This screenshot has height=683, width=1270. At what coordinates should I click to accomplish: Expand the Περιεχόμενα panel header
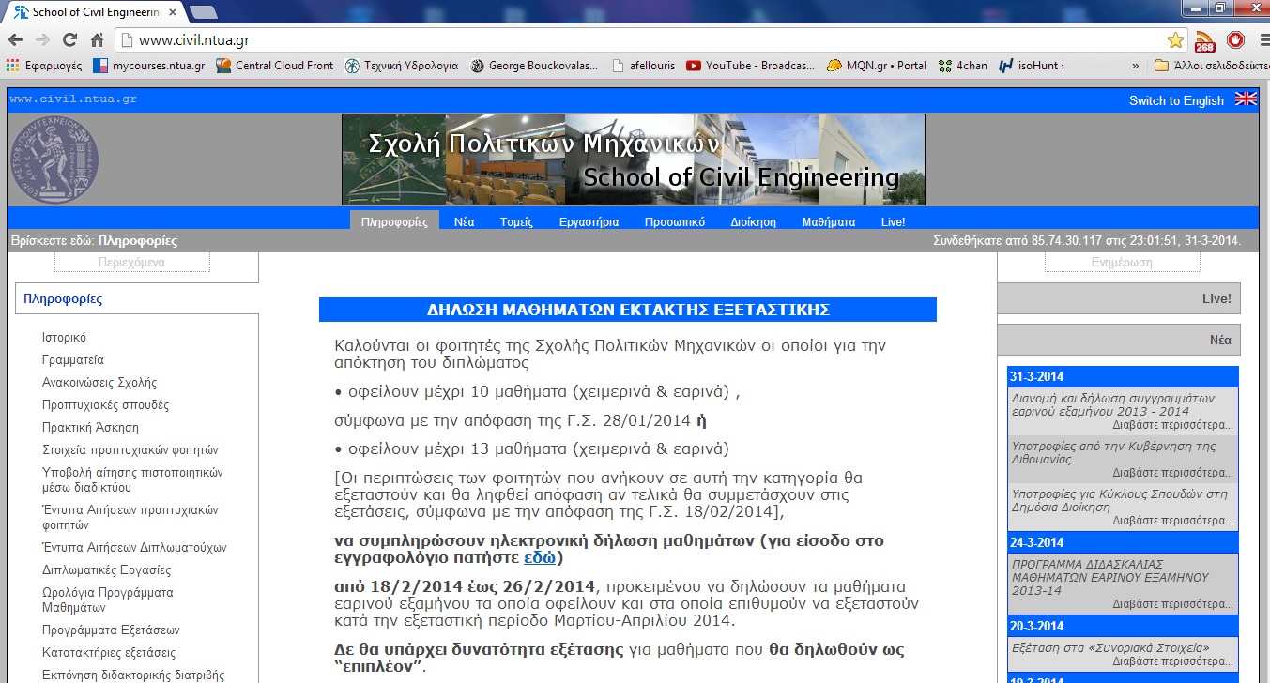click(131, 263)
